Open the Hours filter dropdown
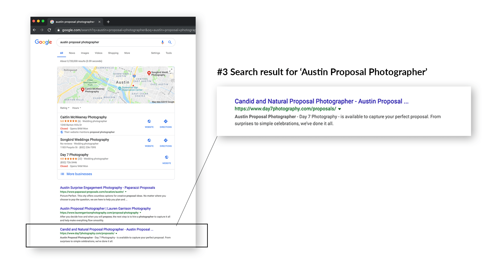 [x=77, y=108]
